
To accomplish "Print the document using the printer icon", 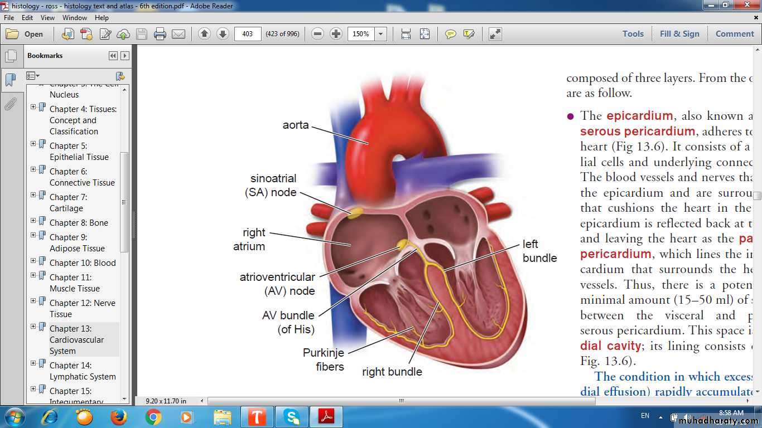I will click(x=160, y=34).
